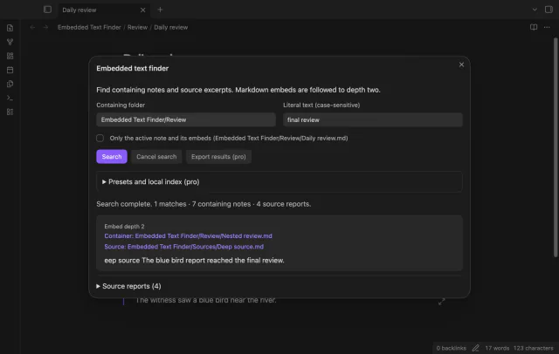559x354 pixels.
Task: Open graph view from ribbon
Action: 10,42
